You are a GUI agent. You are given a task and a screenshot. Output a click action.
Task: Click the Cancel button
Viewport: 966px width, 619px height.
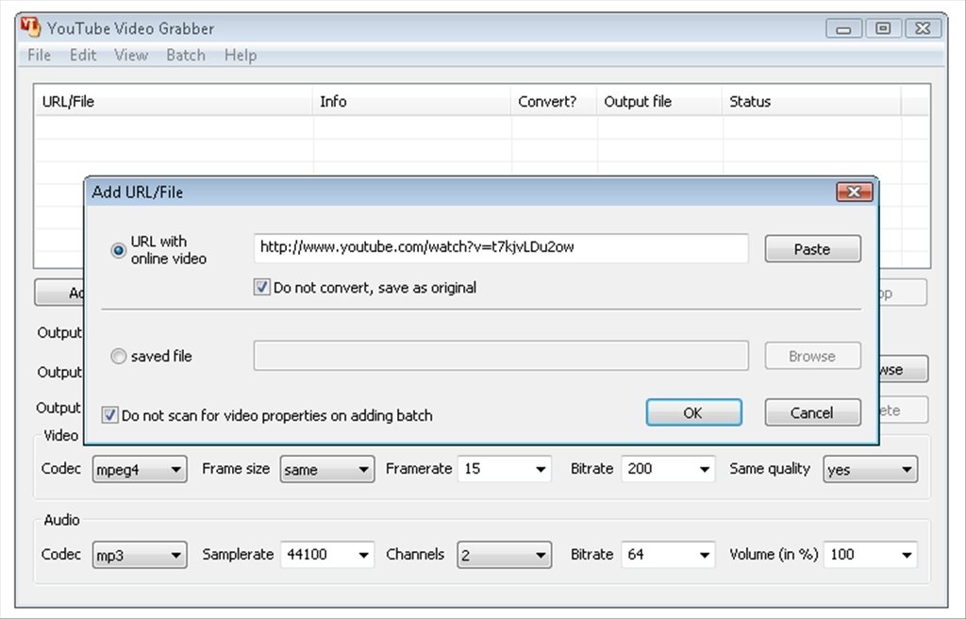point(812,412)
